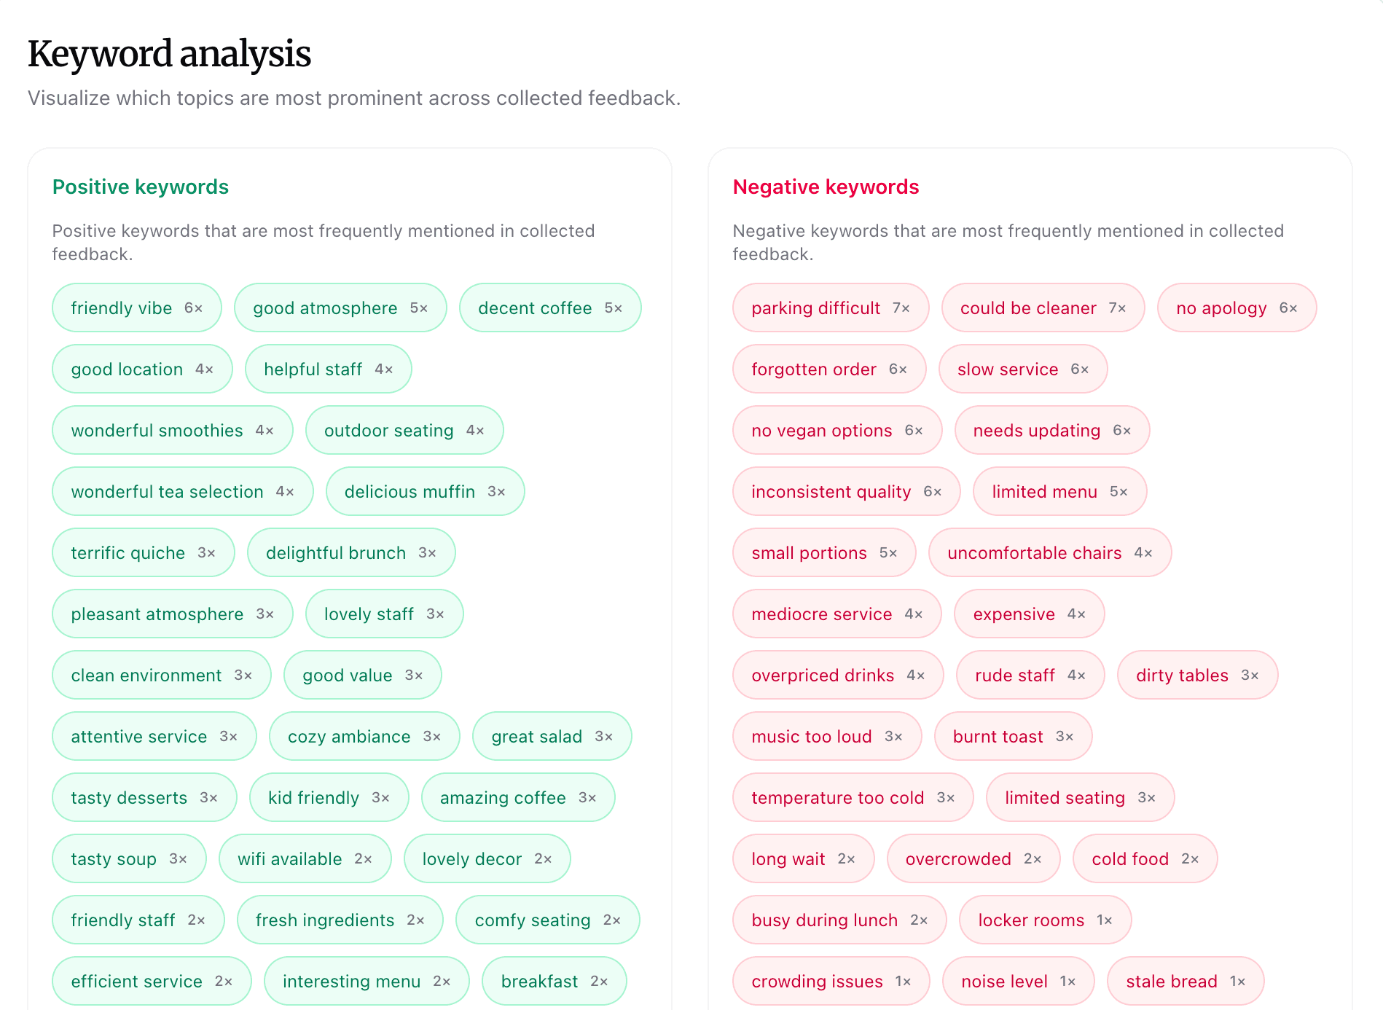Select the "no apology" negative keyword
The image size is (1383, 1010).
(1237, 308)
